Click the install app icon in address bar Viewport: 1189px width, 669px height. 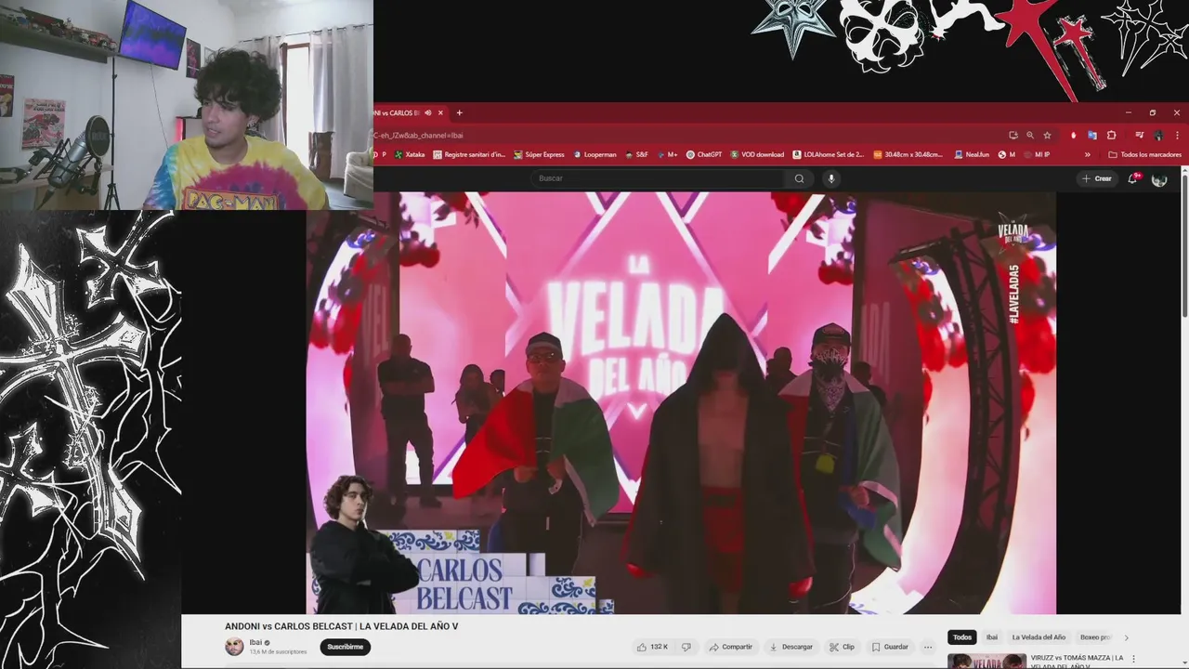[1013, 135]
